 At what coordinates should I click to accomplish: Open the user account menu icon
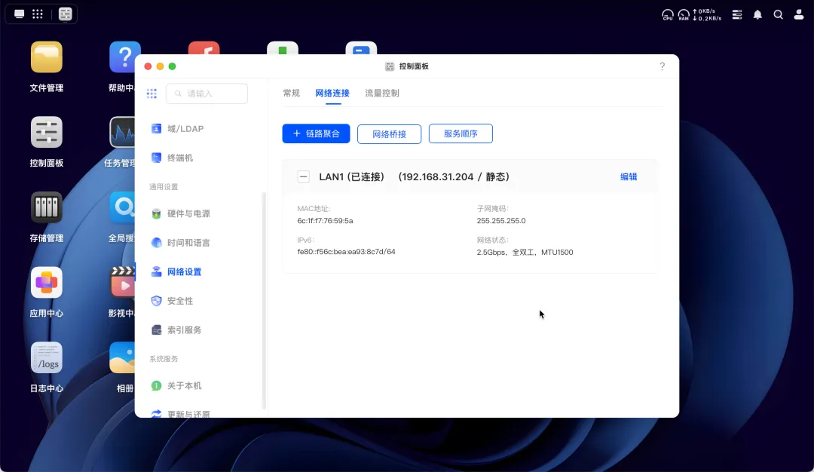[799, 14]
